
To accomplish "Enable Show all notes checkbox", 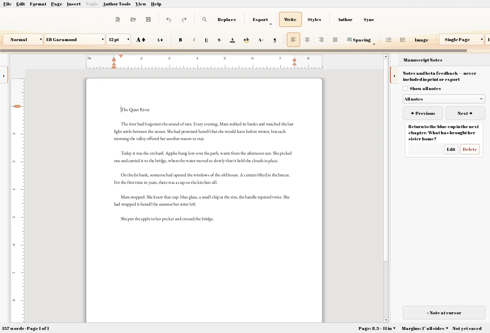I will tap(405, 88).
